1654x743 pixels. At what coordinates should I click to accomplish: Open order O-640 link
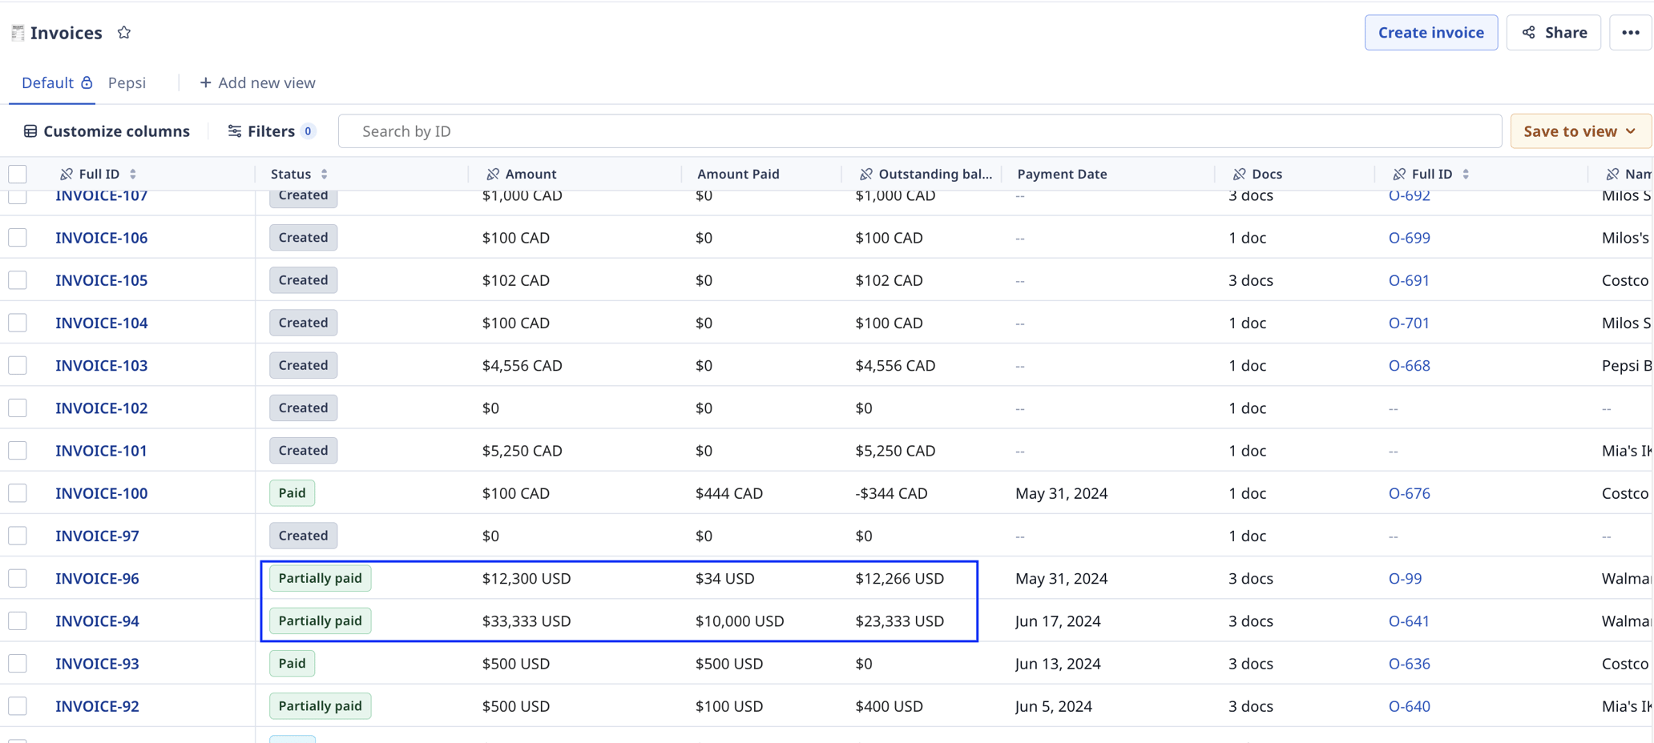tap(1409, 706)
